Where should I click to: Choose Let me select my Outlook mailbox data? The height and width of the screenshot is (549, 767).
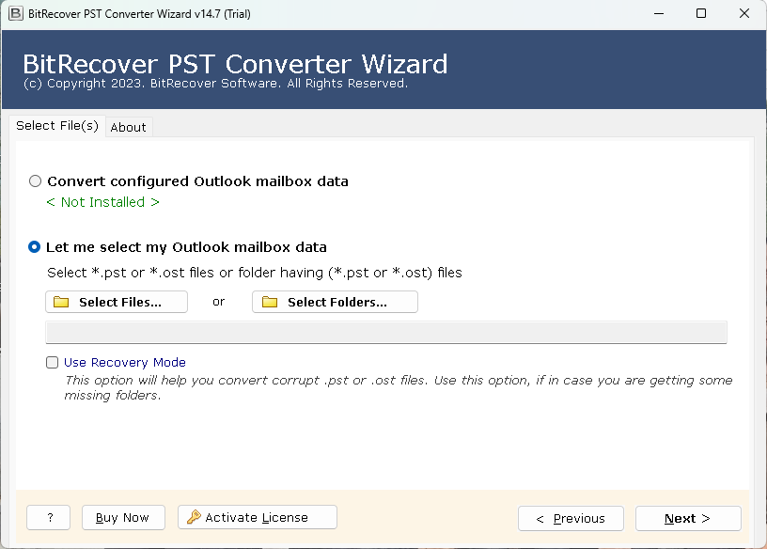[x=34, y=246]
